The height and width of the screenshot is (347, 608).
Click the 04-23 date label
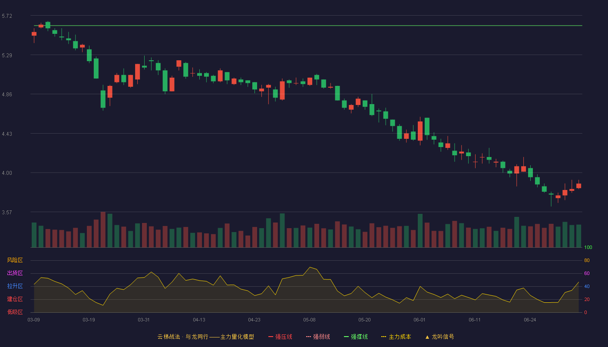[x=254, y=320]
